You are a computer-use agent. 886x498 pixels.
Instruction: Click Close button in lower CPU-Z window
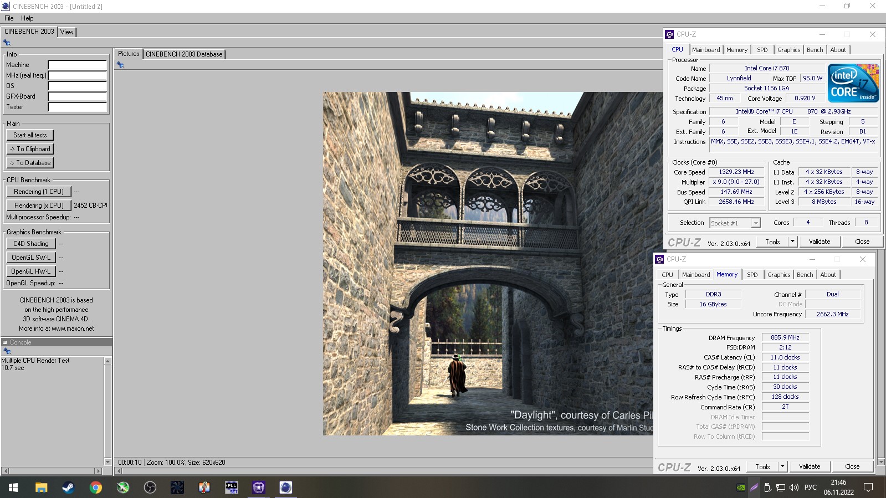(x=852, y=466)
